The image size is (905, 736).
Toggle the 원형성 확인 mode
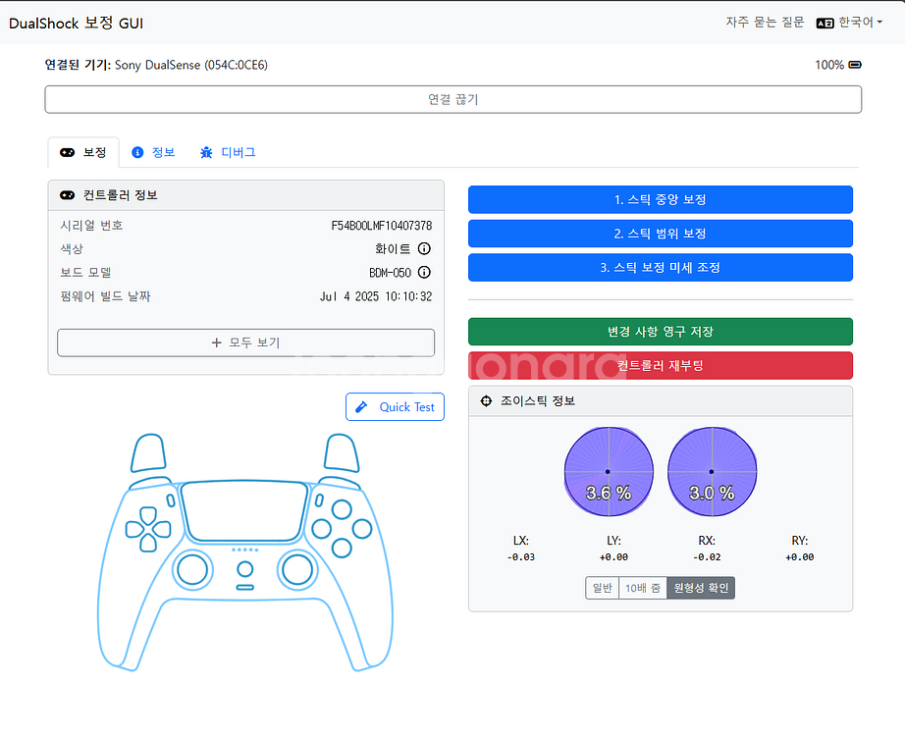[700, 588]
